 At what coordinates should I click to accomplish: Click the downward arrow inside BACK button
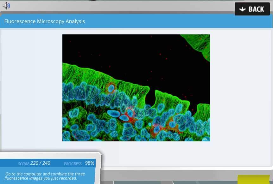(x=242, y=9)
